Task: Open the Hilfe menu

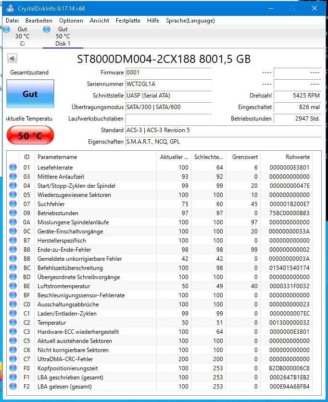Action: point(153,21)
